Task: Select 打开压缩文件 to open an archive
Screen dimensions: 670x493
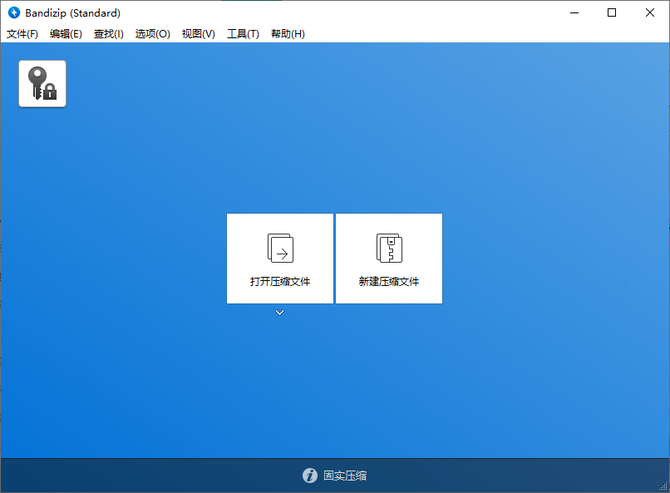Action: coord(279,281)
